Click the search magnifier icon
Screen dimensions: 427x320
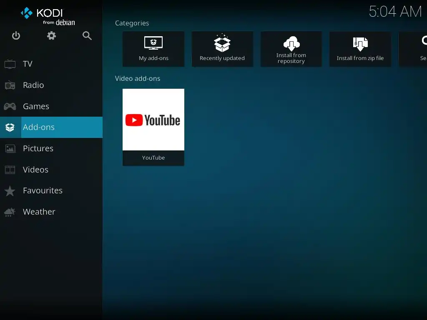point(87,36)
